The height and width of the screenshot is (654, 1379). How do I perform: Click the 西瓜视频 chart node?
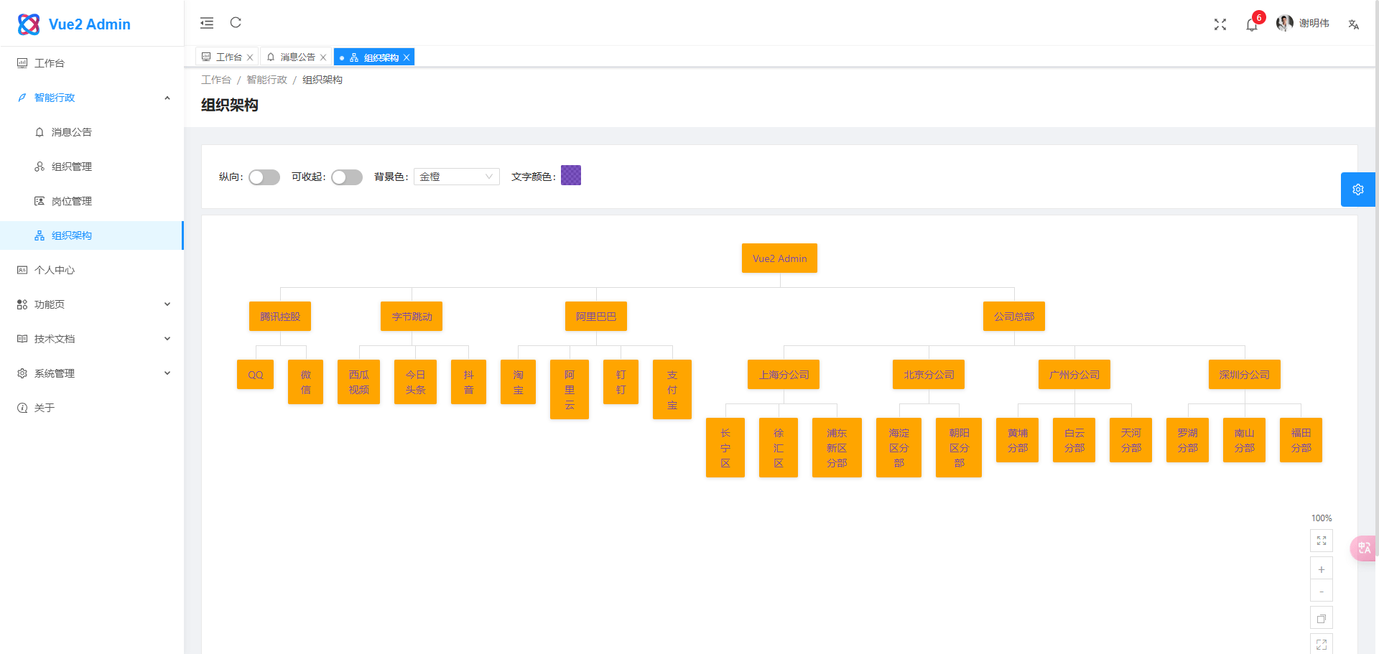pos(359,382)
